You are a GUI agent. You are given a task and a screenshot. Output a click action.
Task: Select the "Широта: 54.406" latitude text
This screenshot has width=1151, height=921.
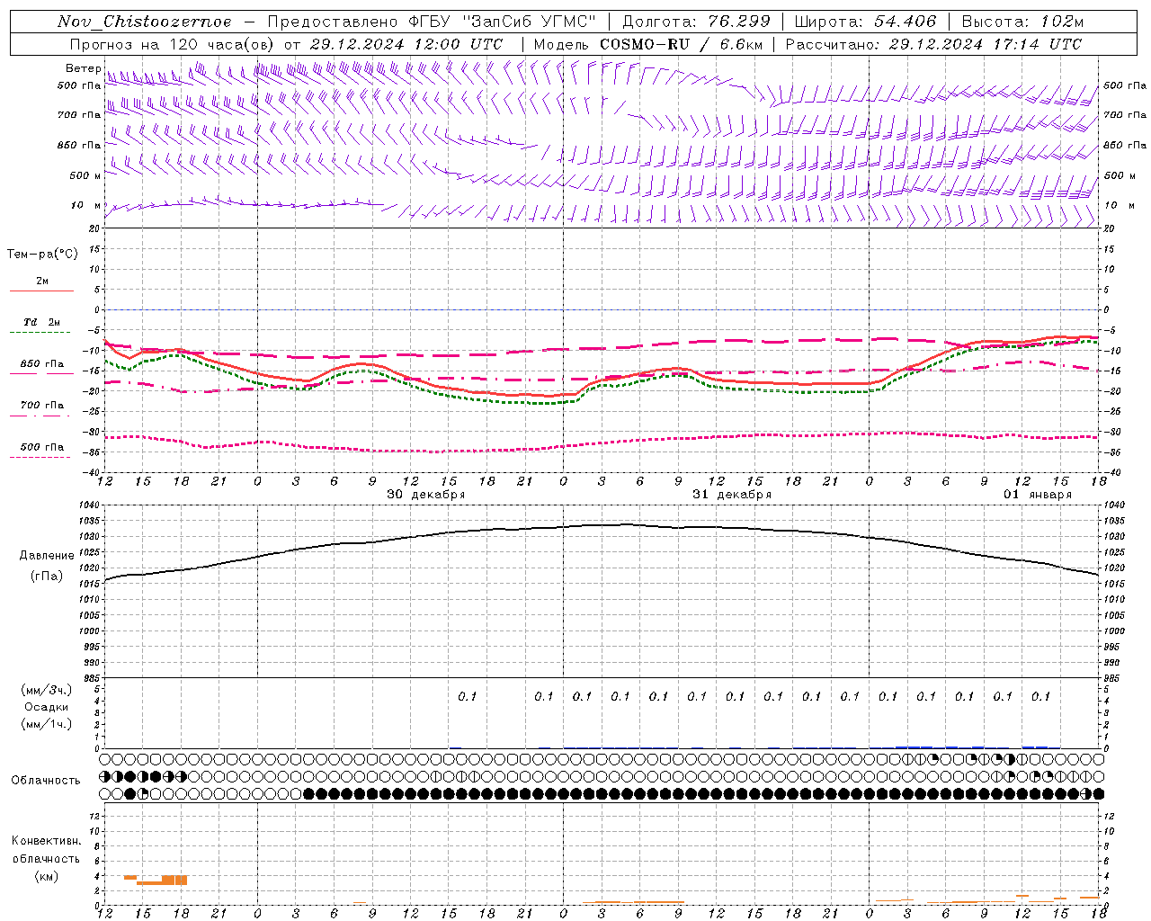tap(865, 22)
